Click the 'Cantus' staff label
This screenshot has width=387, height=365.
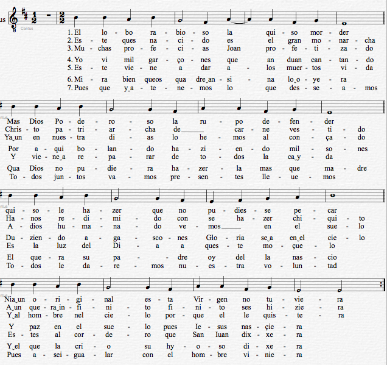point(26,28)
